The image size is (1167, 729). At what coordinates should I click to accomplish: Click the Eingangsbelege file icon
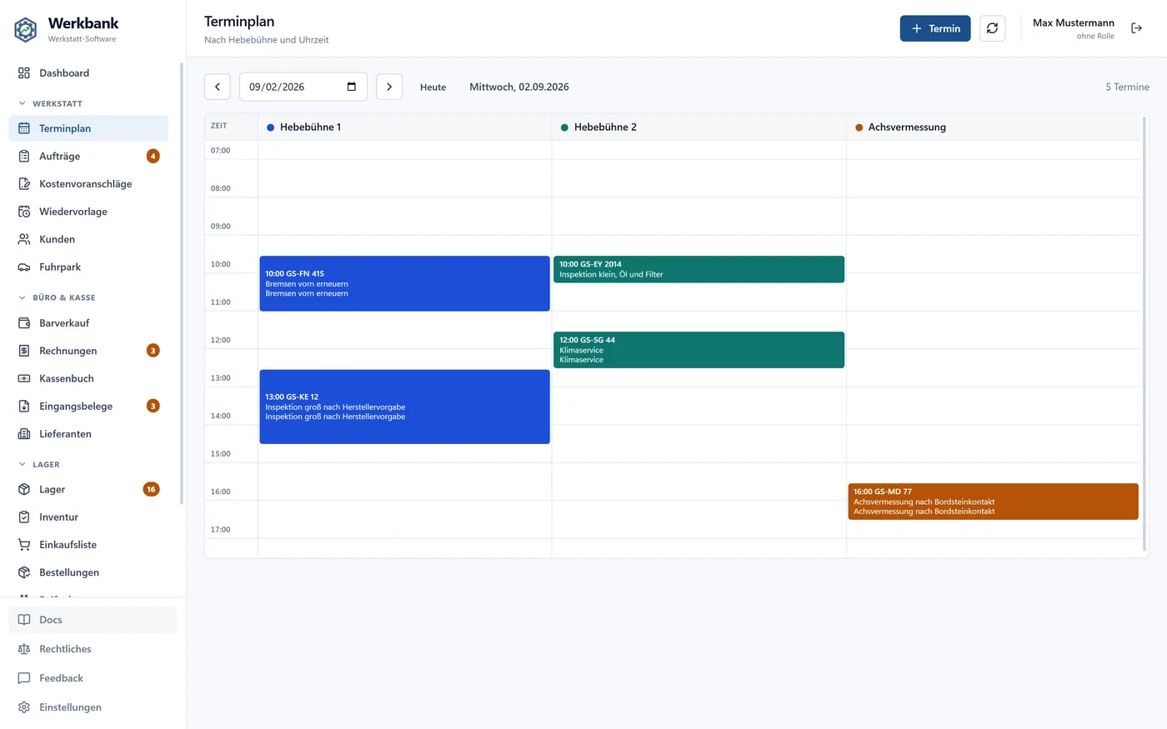(x=24, y=407)
